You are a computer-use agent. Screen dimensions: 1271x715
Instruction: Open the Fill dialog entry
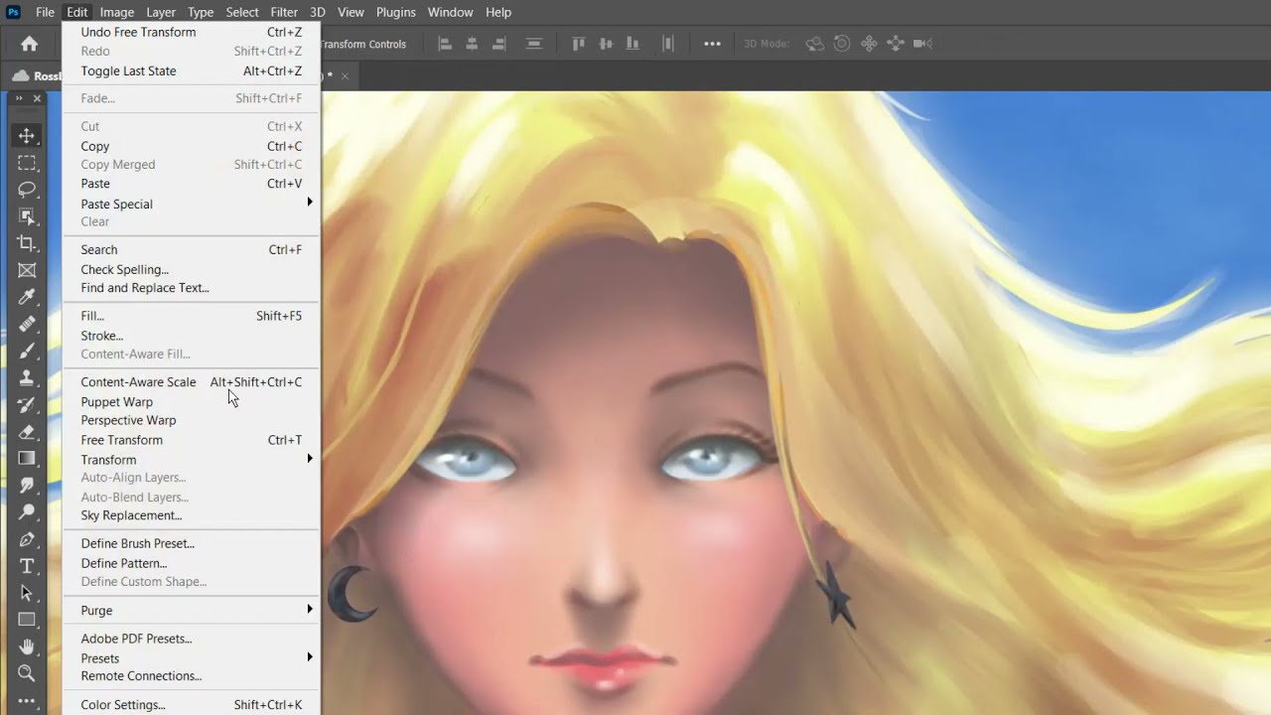click(192, 316)
